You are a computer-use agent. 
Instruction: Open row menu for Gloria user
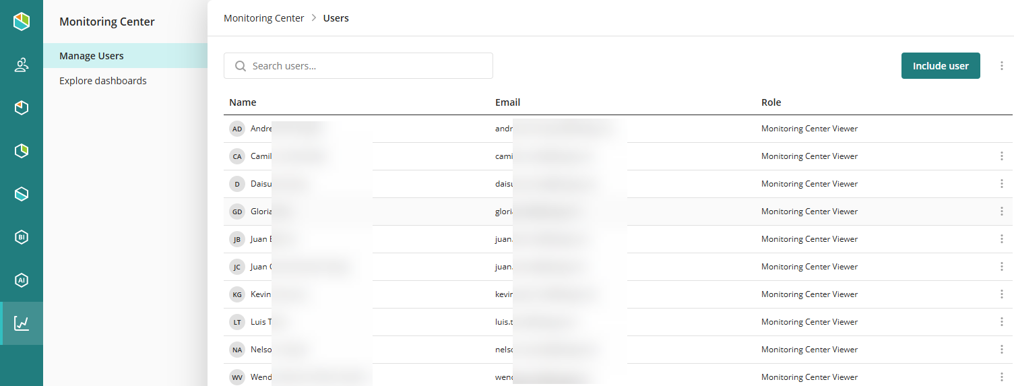click(1001, 212)
